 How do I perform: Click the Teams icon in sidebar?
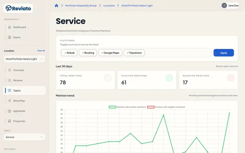pyautogui.click(x=10, y=37)
